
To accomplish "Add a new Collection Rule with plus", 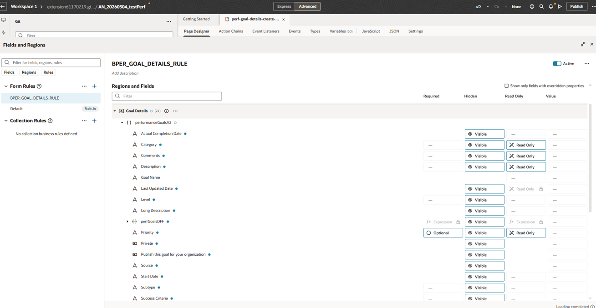I will click(x=94, y=121).
